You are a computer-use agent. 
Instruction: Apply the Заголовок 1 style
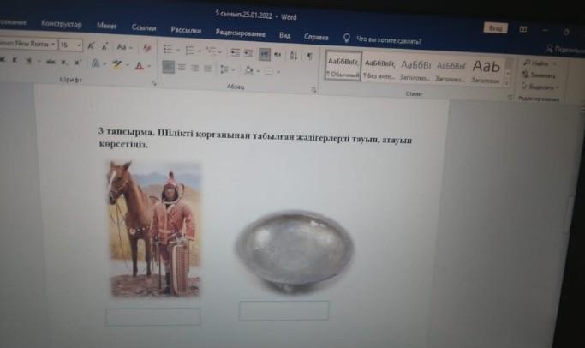415,70
